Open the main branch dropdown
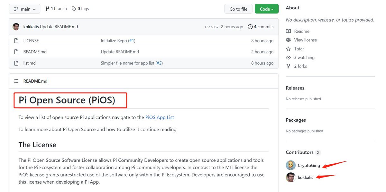Viewport: 386px width, 192px height. (x=24, y=9)
